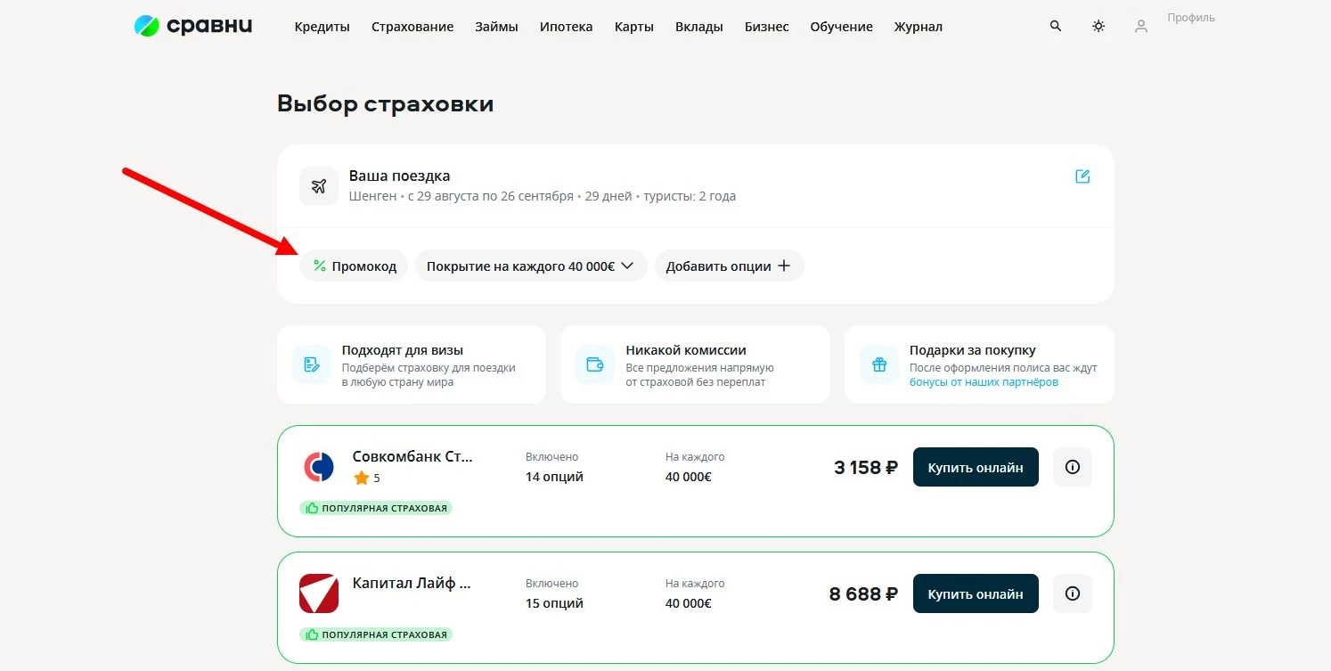Open site search via magnifier icon

pos(1055,26)
